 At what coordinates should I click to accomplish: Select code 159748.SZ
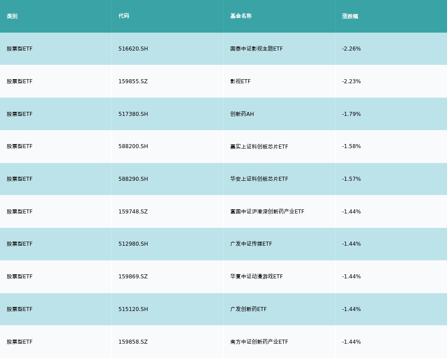[133, 212]
